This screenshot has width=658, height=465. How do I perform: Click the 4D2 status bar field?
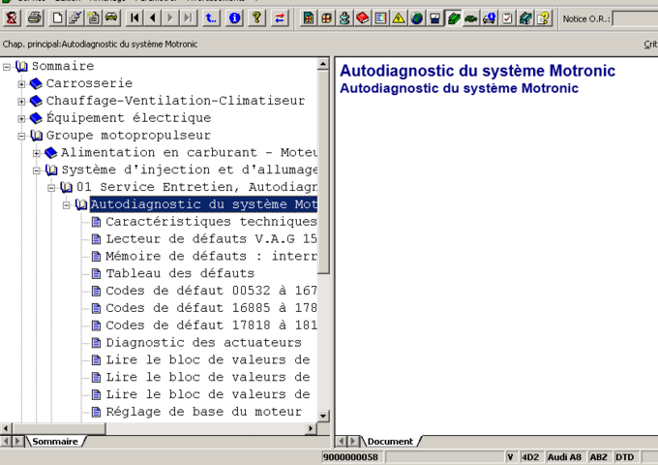530,457
